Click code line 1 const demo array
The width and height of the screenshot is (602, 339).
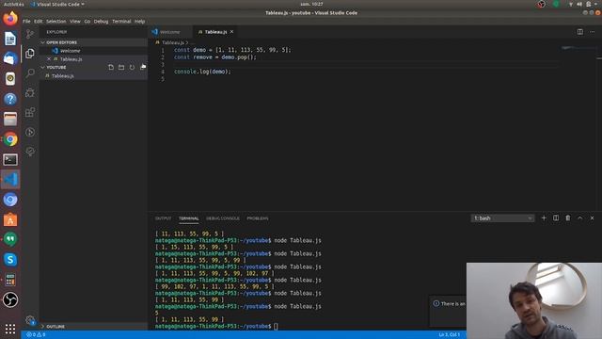(232, 50)
